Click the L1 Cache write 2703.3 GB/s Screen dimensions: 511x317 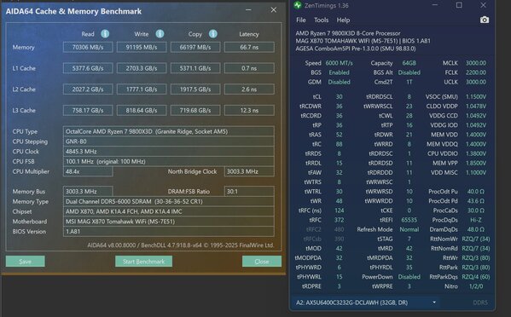142,68
